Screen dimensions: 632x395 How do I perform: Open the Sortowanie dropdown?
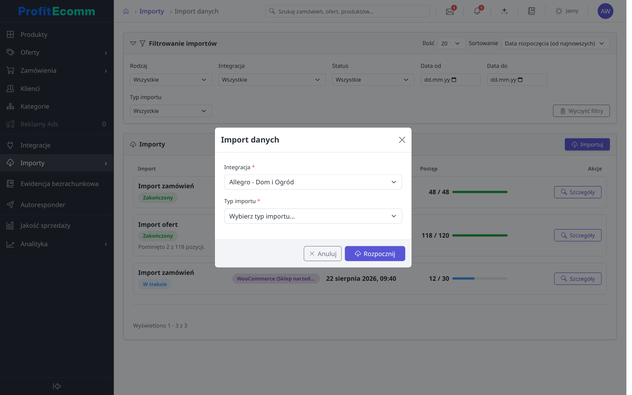[x=555, y=43]
